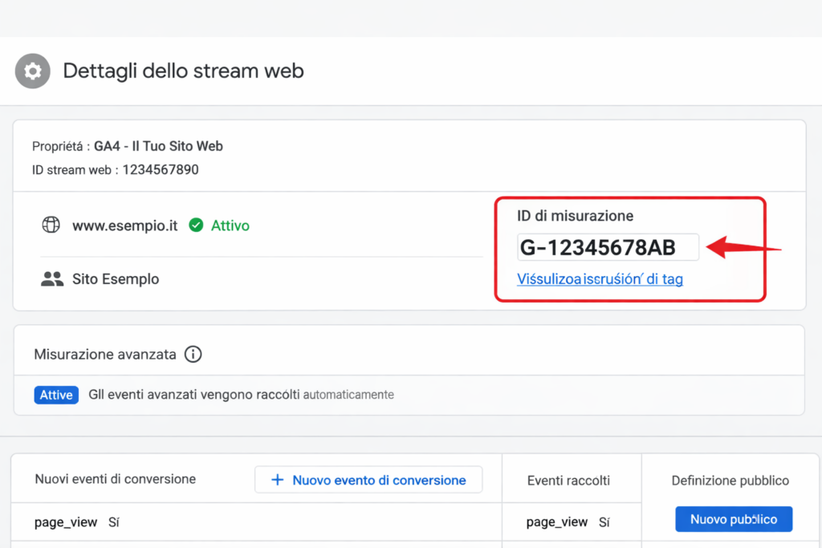
Task: Click page_view under Eventi raccolti
Action: (x=557, y=522)
